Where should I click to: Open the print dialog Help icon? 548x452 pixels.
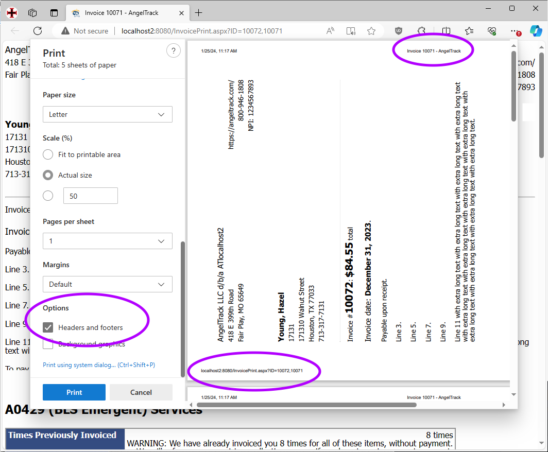click(x=174, y=50)
